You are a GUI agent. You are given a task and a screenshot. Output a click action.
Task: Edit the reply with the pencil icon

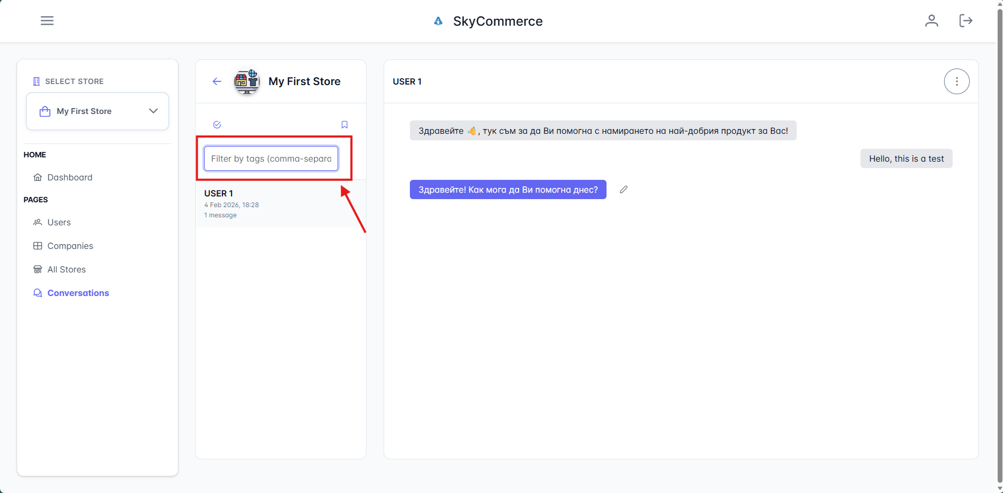tap(624, 189)
